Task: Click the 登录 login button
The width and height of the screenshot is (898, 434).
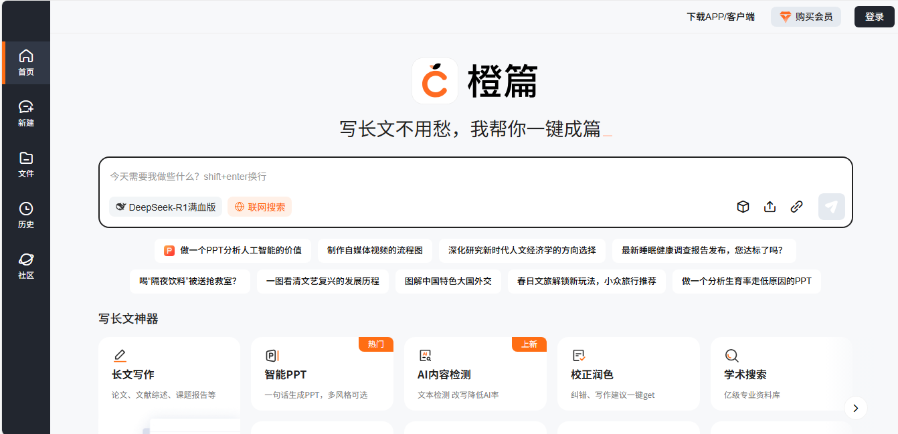Action: tap(875, 17)
